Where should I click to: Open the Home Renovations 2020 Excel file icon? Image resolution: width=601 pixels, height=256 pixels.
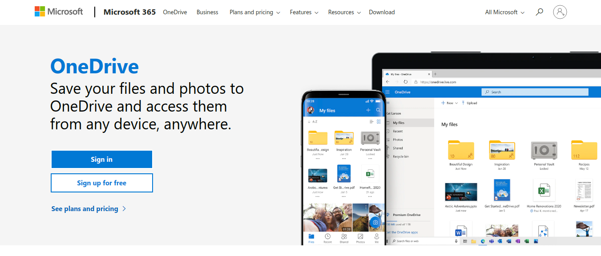pos(544,190)
